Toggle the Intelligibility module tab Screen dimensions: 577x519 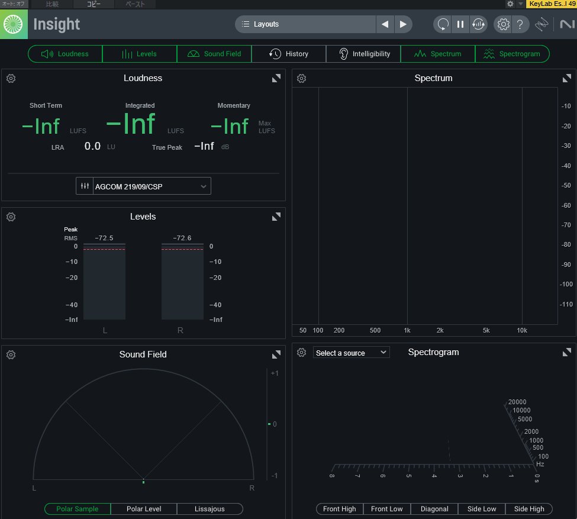click(x=363, y=54)
